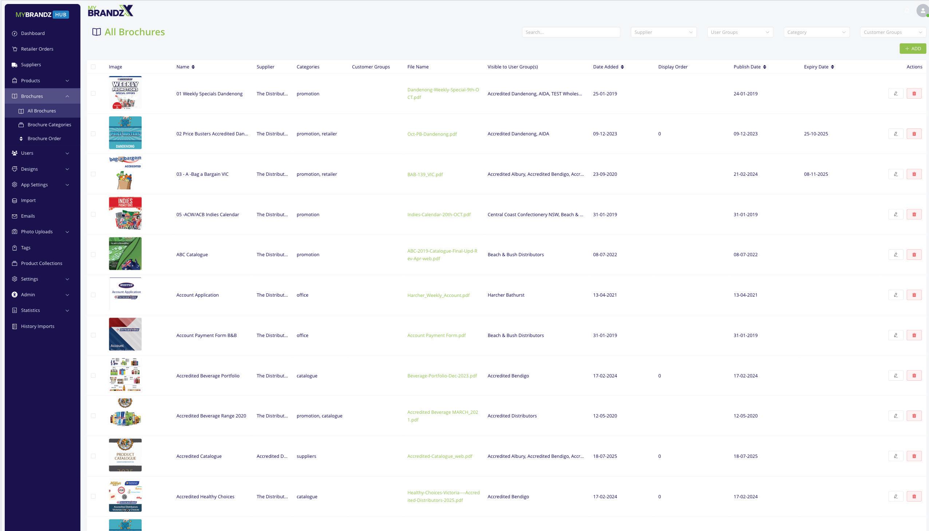Open the user avatar icon top right
The width and height of the screenshot is (929, 531).
coord(922,11)
